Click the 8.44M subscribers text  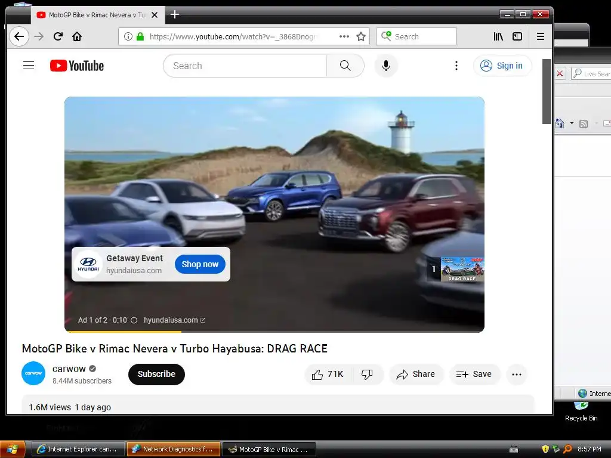(x=82, y=381)
